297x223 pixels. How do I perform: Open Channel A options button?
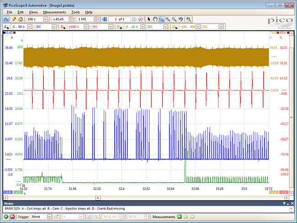(x=6, y=27)
